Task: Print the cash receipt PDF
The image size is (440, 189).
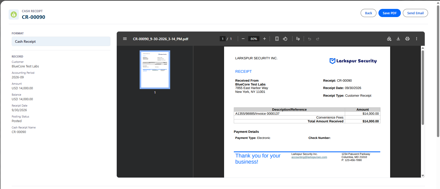Action: pyautogui.click(x=407, y=39)
